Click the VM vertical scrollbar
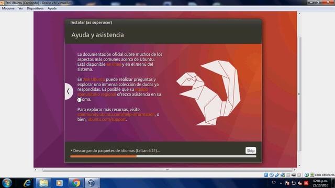Image resolution: width=335 pixels, height=188 pixels. tap(299, 94)
